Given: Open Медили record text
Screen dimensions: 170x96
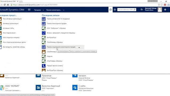Looking at the screenshot, I should click(x=50, y=56).
